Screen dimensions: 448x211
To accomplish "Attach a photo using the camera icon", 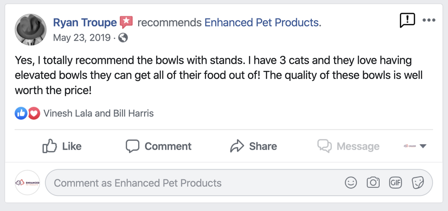I will (373, 183).
